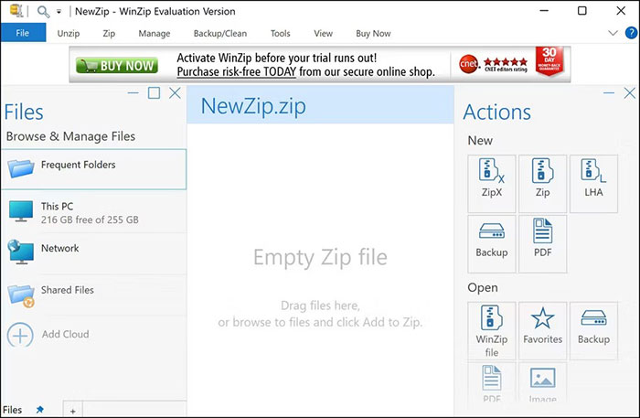Close the Actions pane
The width and height of the screenshot is (640, 418).
coord(629,93)
